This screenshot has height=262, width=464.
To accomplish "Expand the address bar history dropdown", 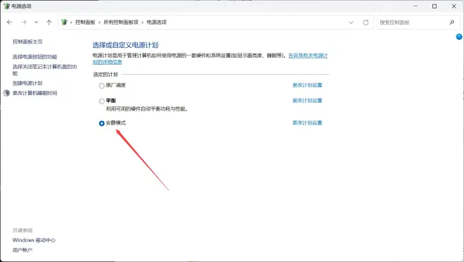I will click(351, 23).
